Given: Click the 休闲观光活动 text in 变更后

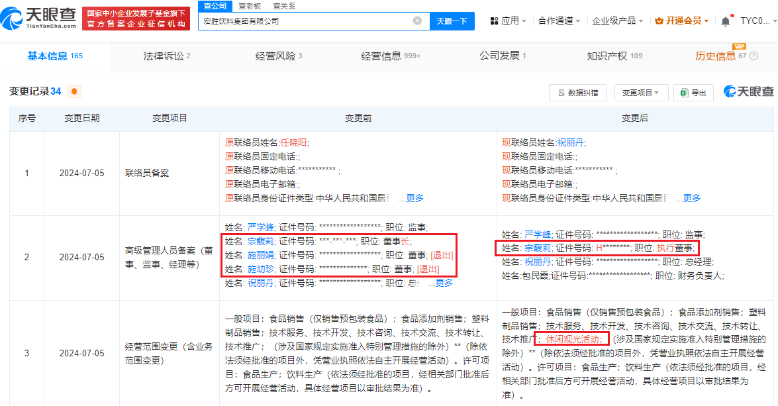Looking at the screenshot, I should [x=573, y=340].
